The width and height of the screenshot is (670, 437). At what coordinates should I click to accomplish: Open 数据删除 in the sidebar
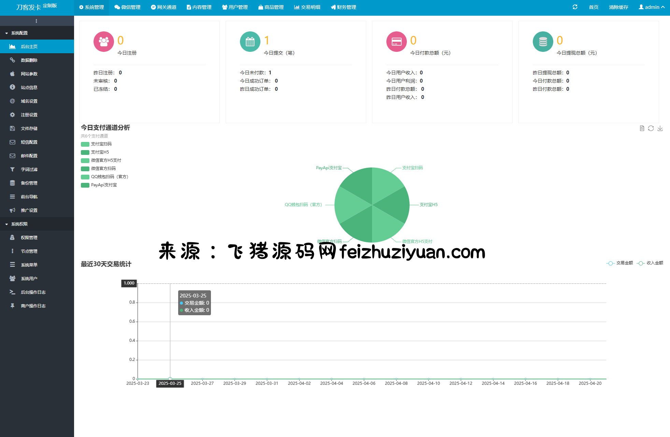coord(29,60)
